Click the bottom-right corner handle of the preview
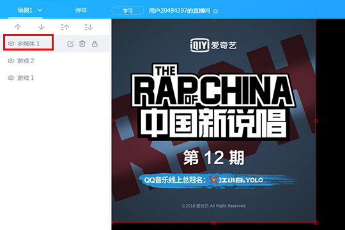 click(316, 222)
